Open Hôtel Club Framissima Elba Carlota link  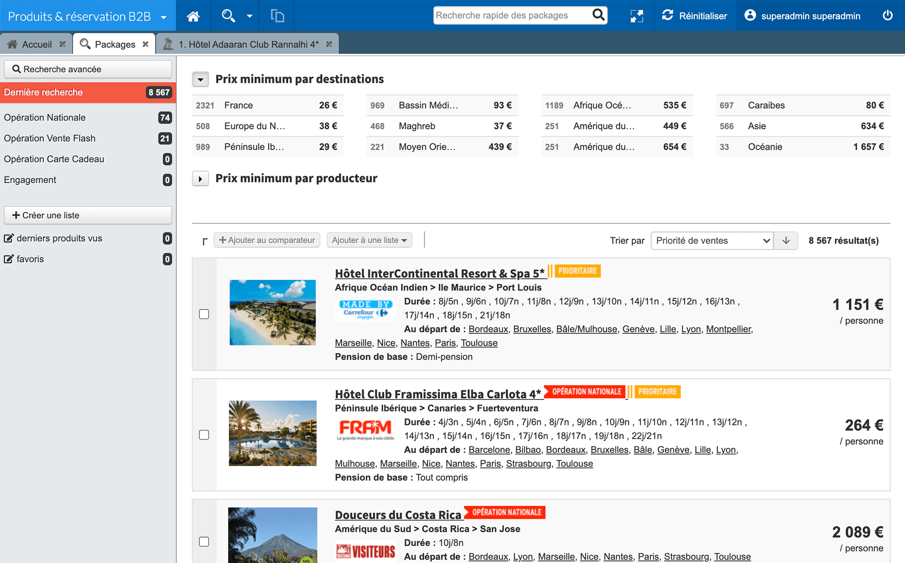(438, 394)
